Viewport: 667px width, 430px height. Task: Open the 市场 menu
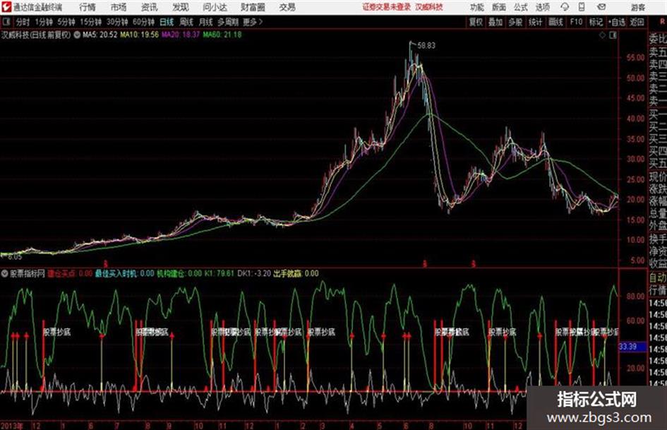[x=119, y=7]
